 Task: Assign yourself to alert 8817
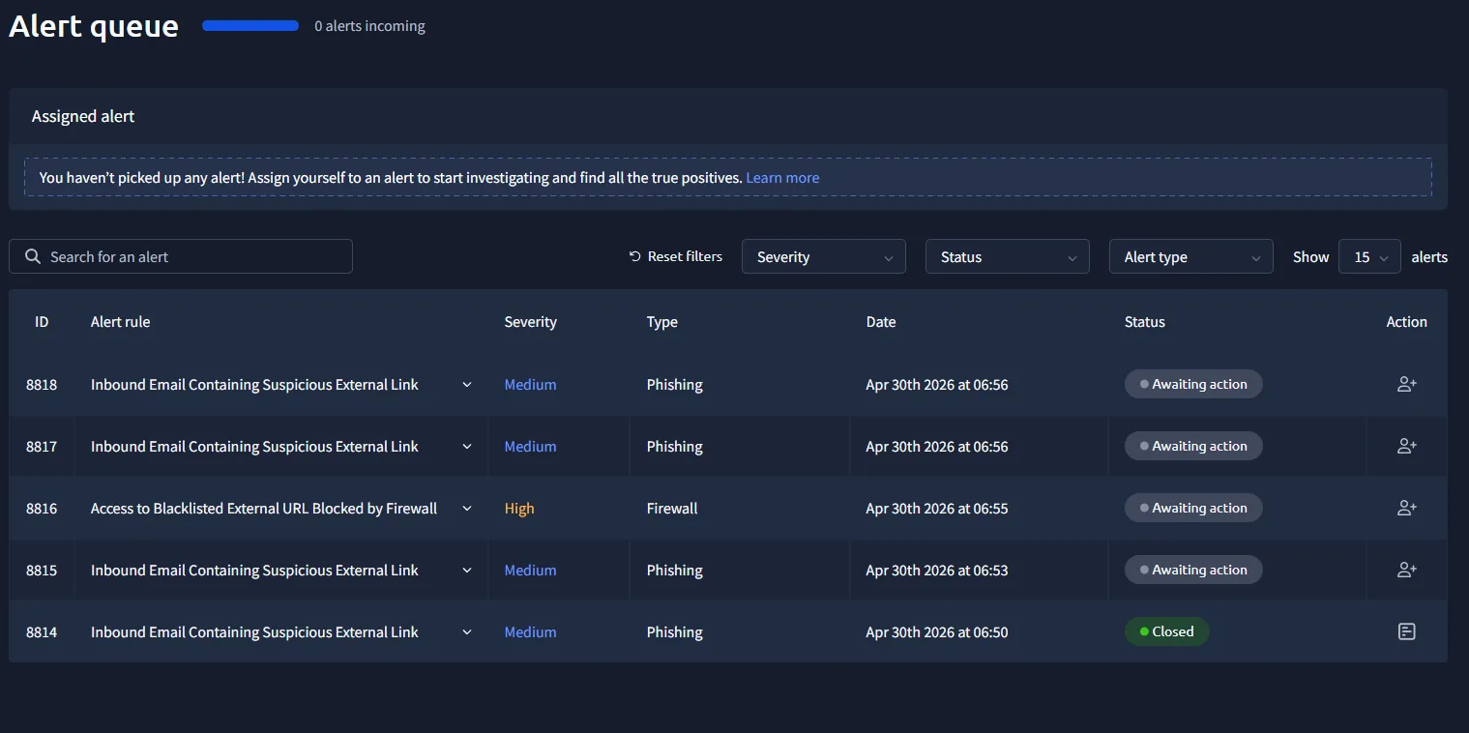pos(1406,446)
